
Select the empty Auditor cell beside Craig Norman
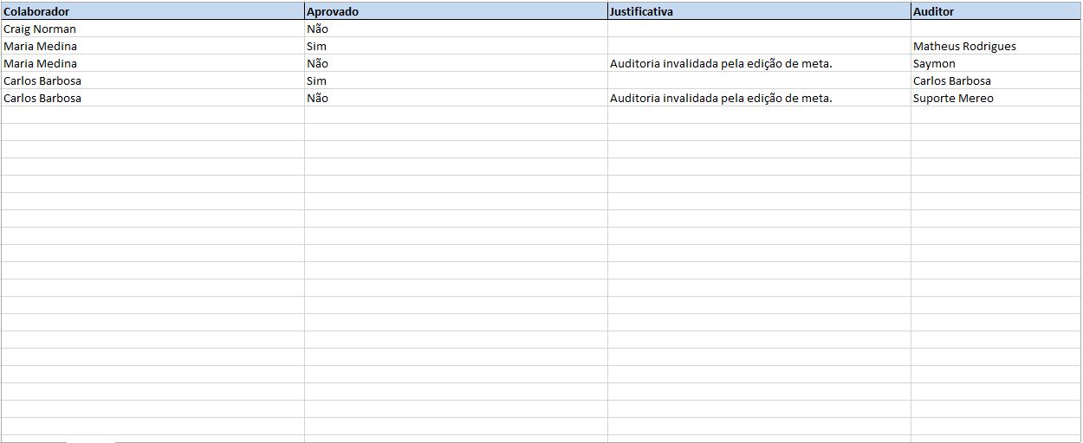click(995, 29)
